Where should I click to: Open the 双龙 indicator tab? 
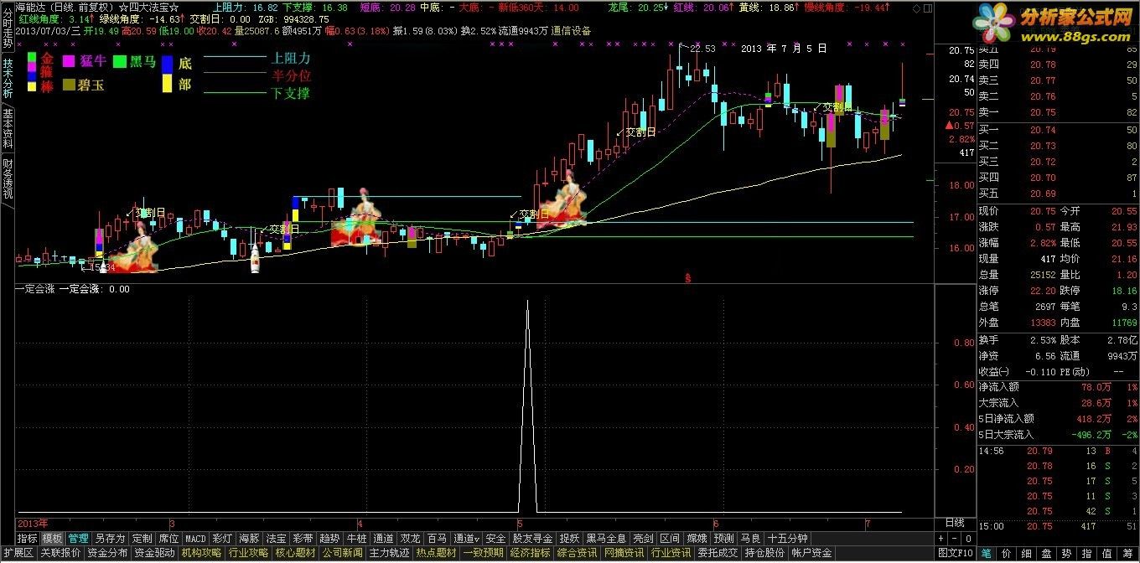pyautogui.click(x=410, y=538)
